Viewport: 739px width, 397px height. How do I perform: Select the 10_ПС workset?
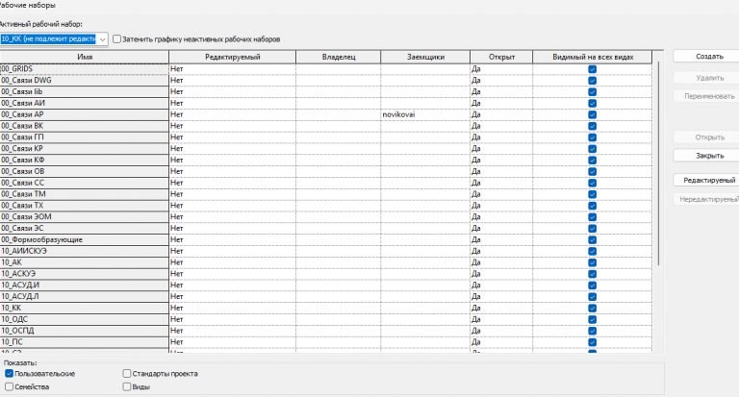85,342
